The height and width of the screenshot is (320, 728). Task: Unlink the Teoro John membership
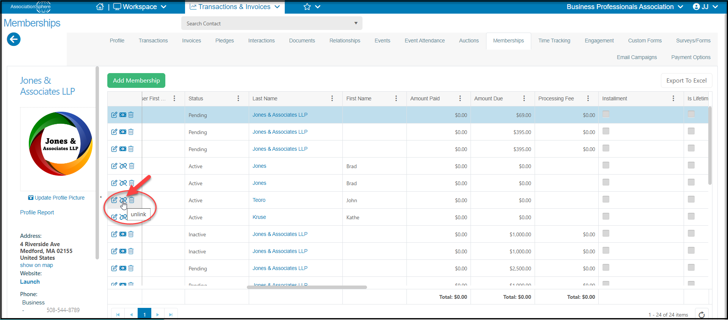(x=123, y=200)
